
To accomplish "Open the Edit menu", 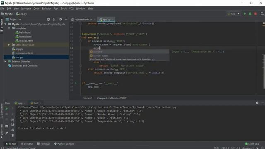I will [x=9, y=8].
